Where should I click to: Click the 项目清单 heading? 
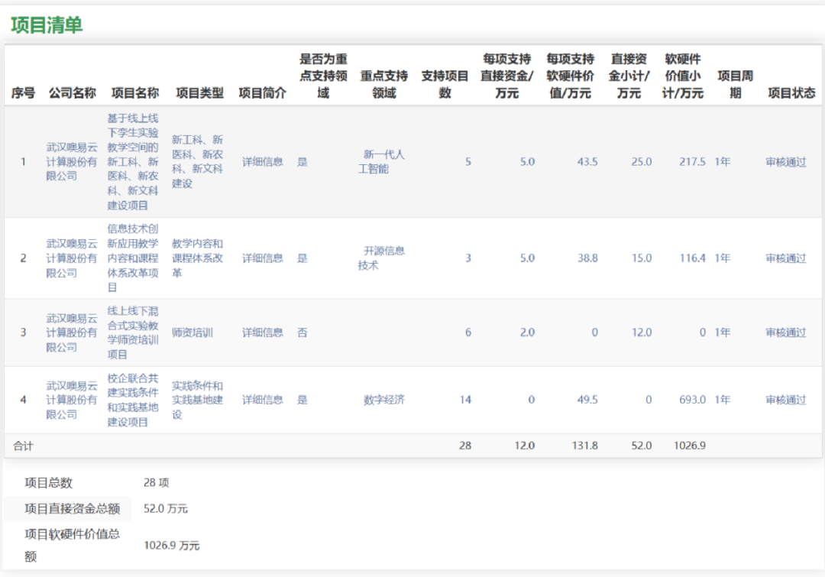pos(47,25)
